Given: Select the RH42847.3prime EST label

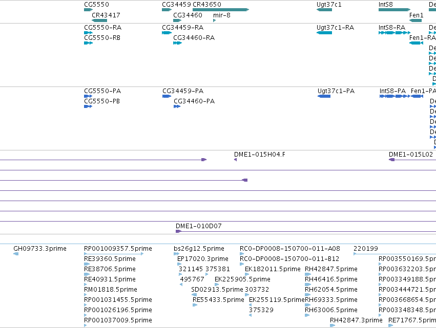Looking at the screenshot, I should (x=356, y=320).
